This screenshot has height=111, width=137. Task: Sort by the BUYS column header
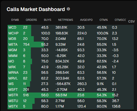tap(48, 20)
